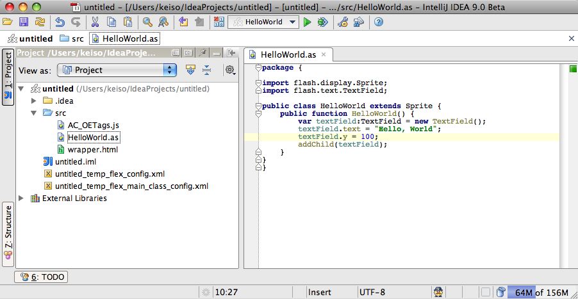Viewport: 578px width, 299px height.
Task: Open the Help question mark icon
Action: [379, 22]
